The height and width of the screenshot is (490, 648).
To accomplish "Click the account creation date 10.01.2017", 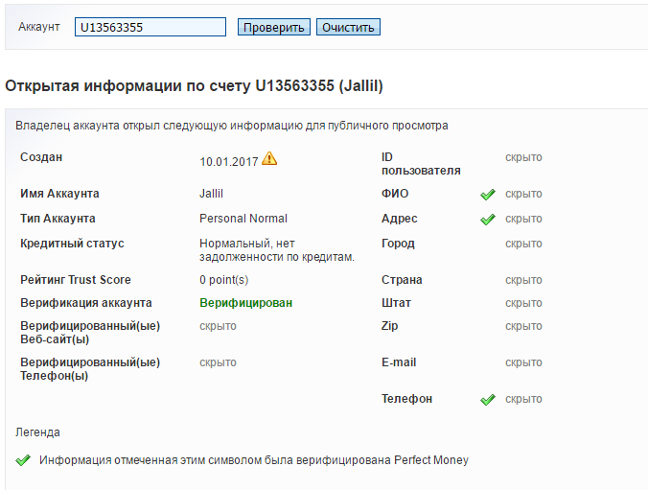I will pos(229,161).
